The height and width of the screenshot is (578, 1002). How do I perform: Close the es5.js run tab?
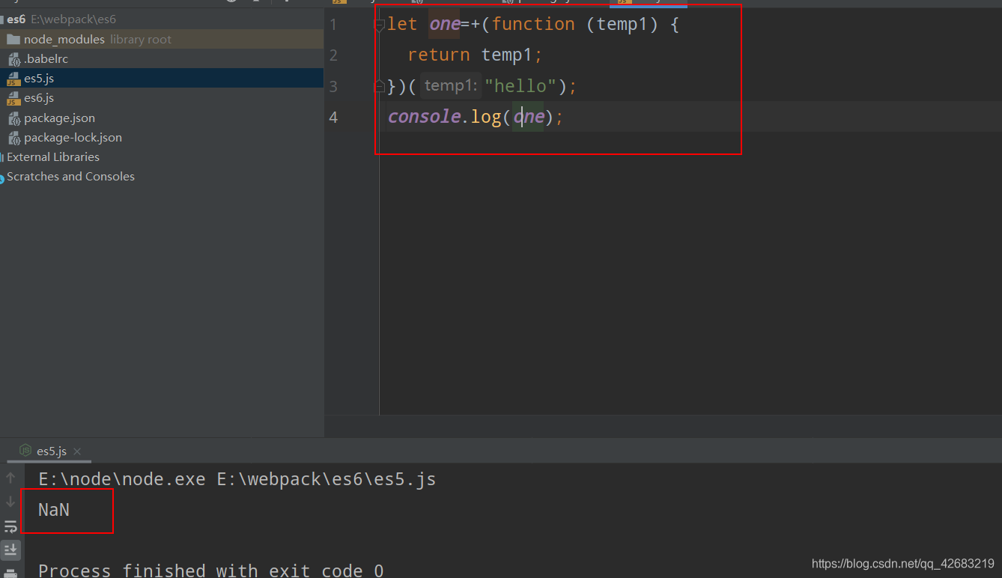(x=77, y=451)
